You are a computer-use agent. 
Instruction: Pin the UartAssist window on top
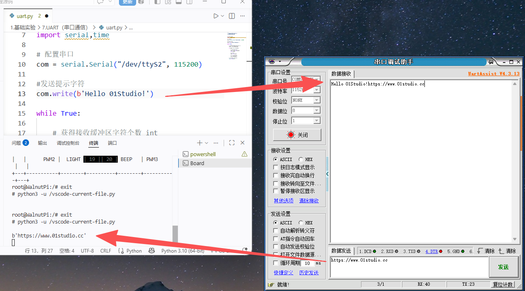[491, 62]
